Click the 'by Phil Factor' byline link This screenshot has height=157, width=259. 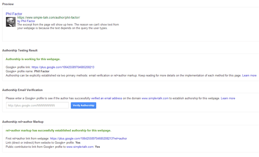pyautogui.click(x=26, y=21)
